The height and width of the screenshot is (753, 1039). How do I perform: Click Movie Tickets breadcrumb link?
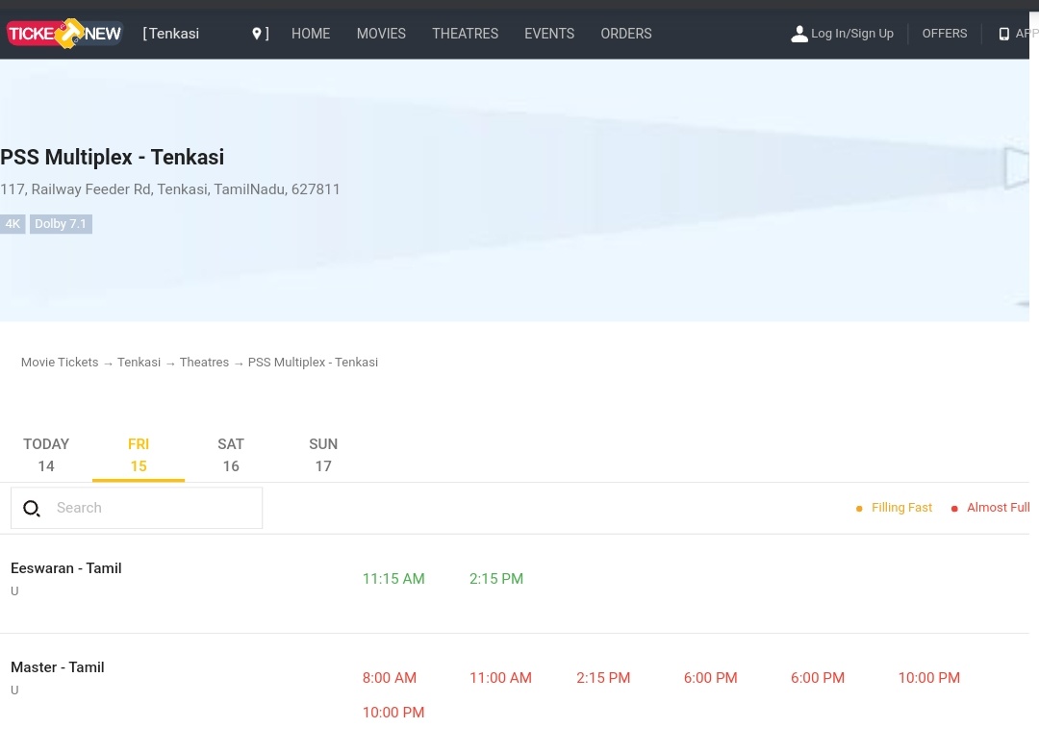click(60, 363)
